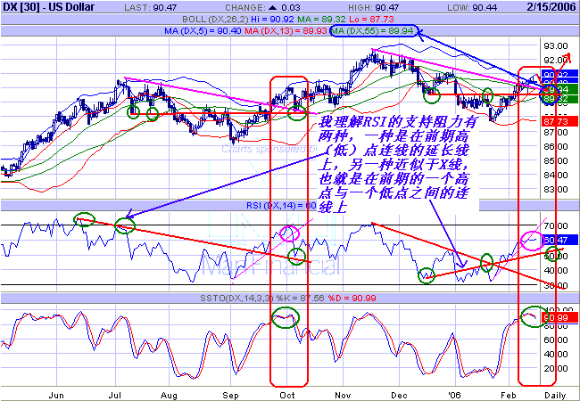Select the "HIGH: 90.47" header value

click(x=374, y=7)
